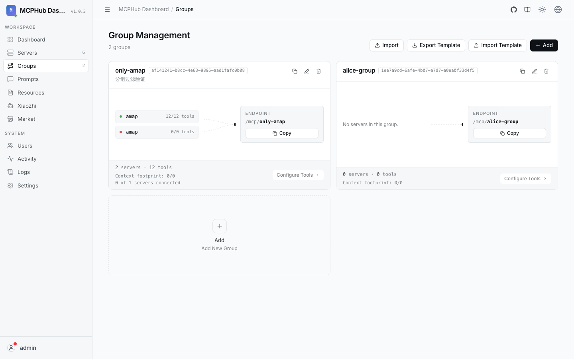Click the only-amap group ID badge
This screenshot has width=574, height=359.
pos(198,71)
